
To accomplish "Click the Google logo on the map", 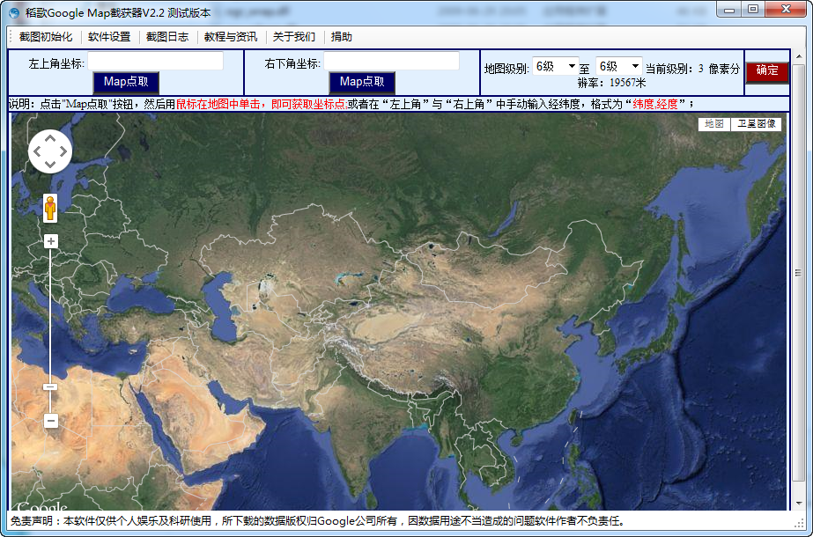I will pyautogui.click(x=40, y=507).
